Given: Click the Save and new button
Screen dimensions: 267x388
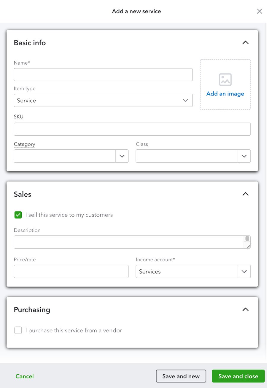Looking at the screenshot, I should click(181, 376).
